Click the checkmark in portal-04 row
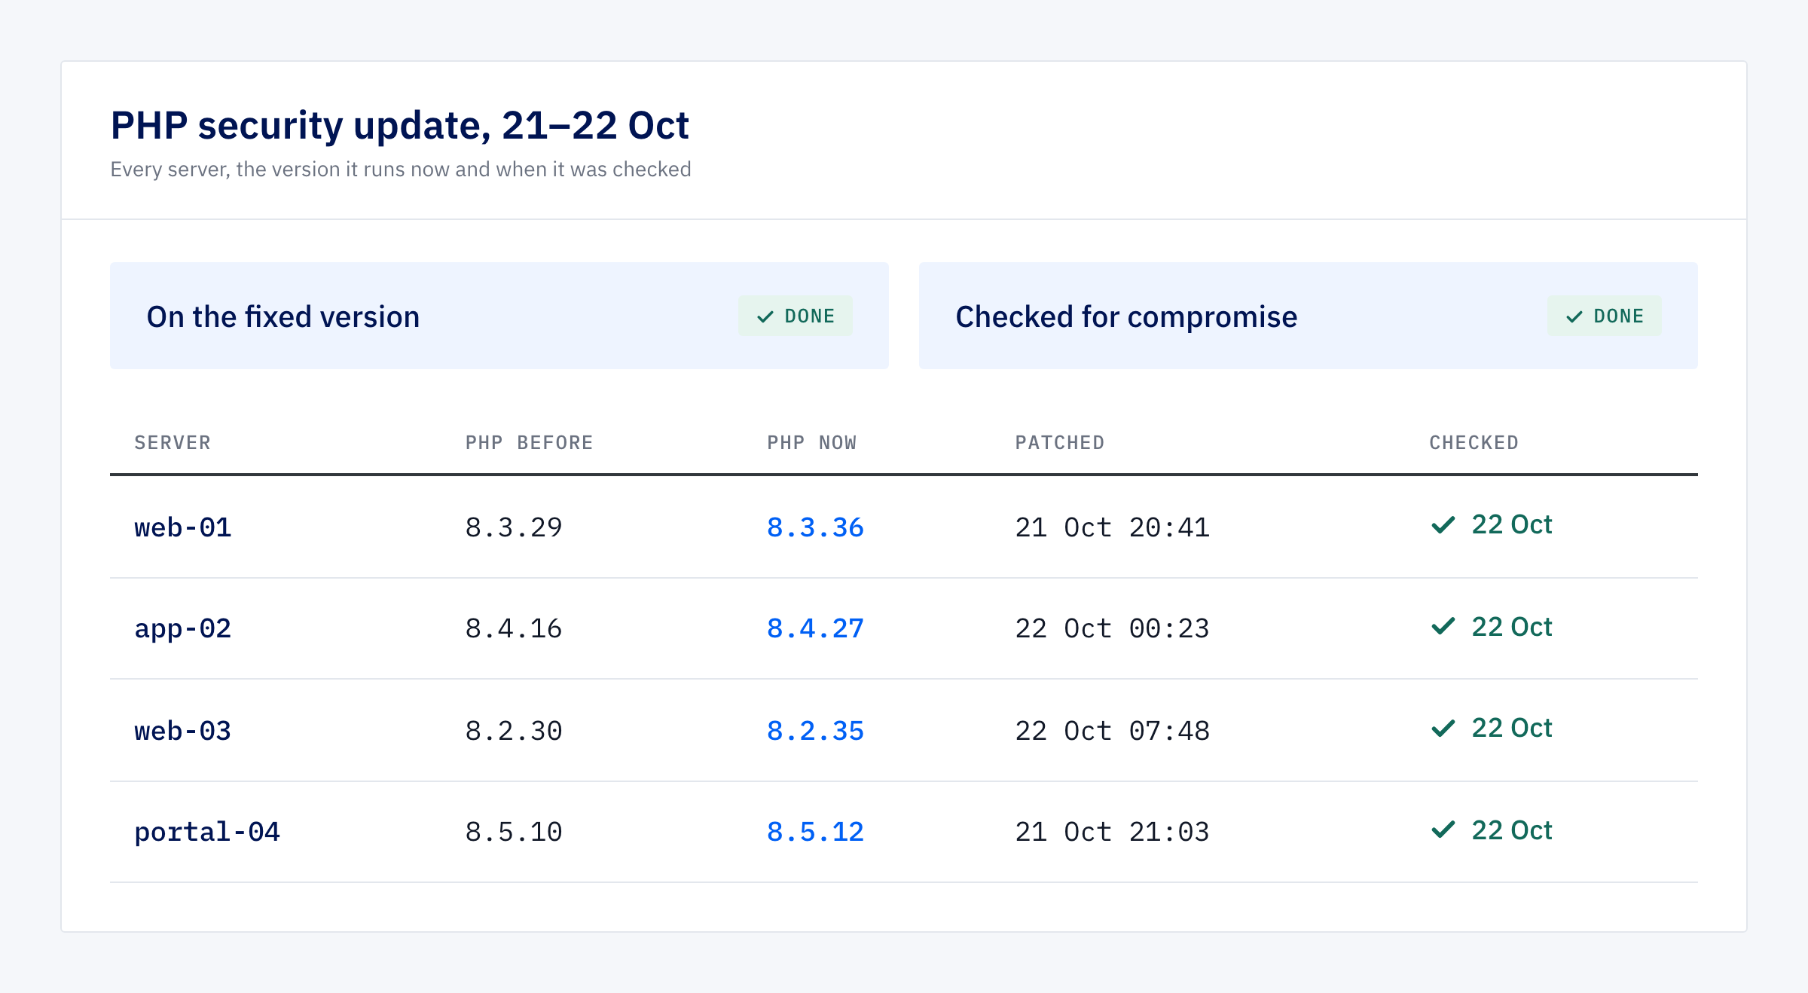The width and height of the screenshot is (1808, 993). coord(1443,830)
